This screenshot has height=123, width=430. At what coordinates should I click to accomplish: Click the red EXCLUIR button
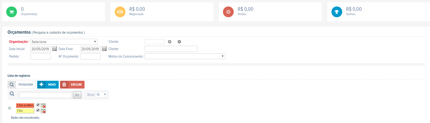click(72, 85)
